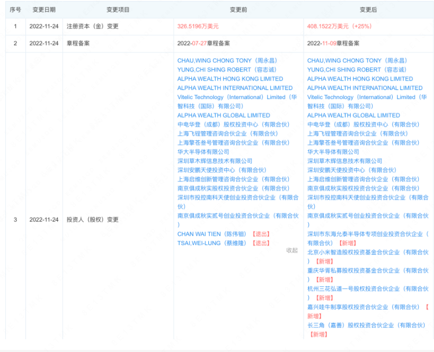Open newly added 长三角（嘉善）股权投资合伙企业
The height and width of the screenshot is (352, 434).
pos(366,325)
